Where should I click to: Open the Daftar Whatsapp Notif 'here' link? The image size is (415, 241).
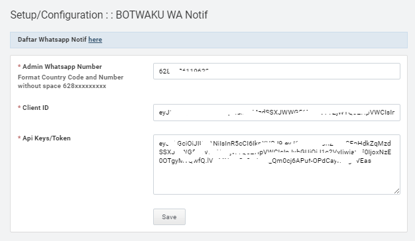click(x=95, y=40)
